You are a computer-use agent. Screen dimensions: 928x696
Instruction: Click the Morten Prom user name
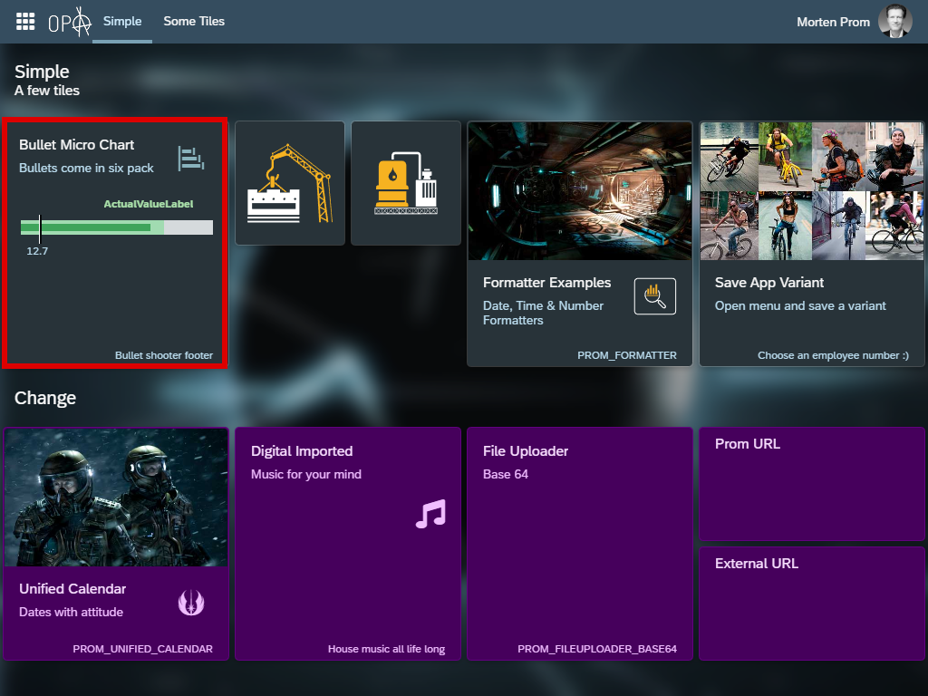tap(833, 22)
